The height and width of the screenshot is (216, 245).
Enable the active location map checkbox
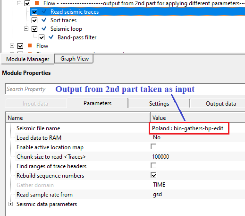coord(153,146)
